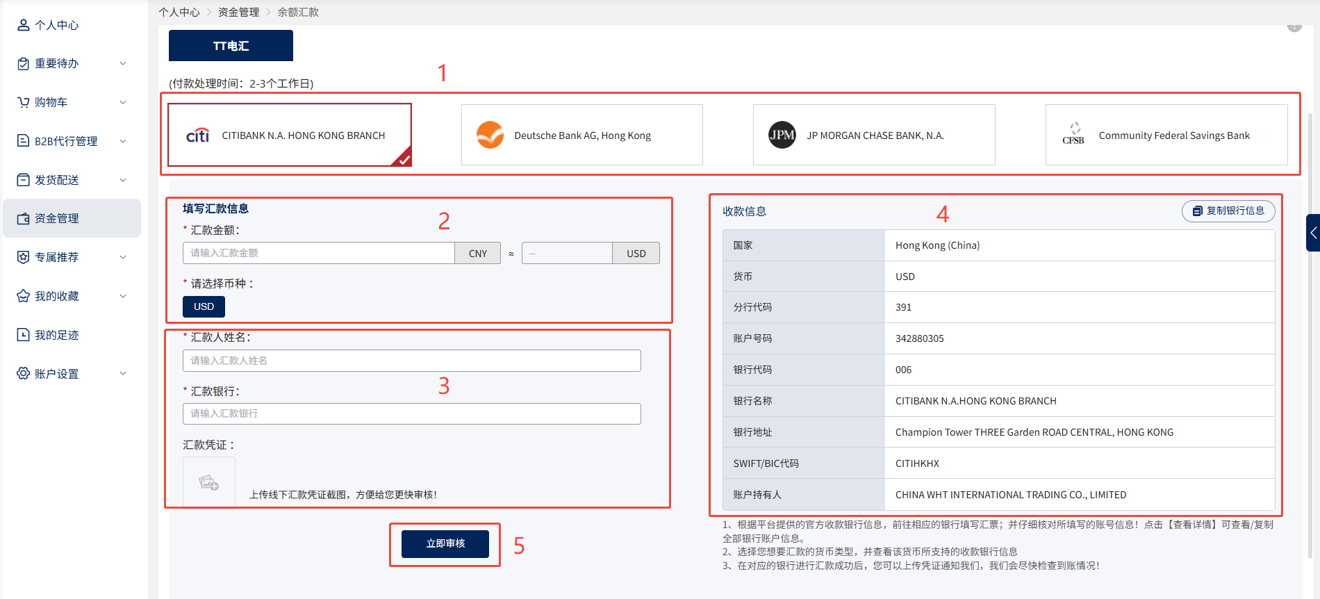Click the 资金管理 wallet icon
This screenshot has height=599, width=1320.
[x=24, y=218]
